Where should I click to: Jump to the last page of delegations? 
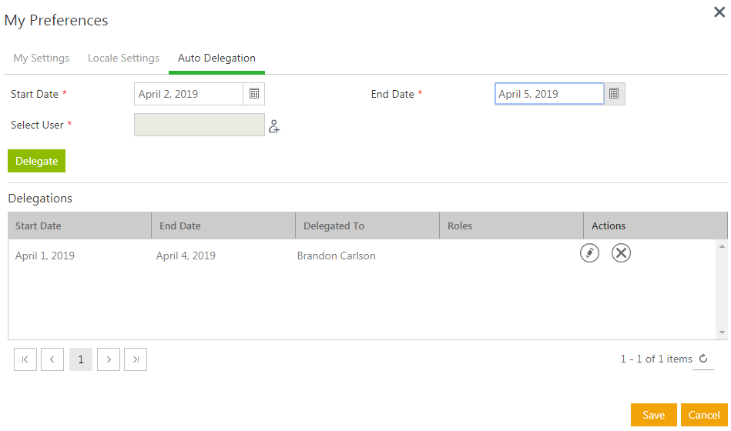click(x=136, y=359)
